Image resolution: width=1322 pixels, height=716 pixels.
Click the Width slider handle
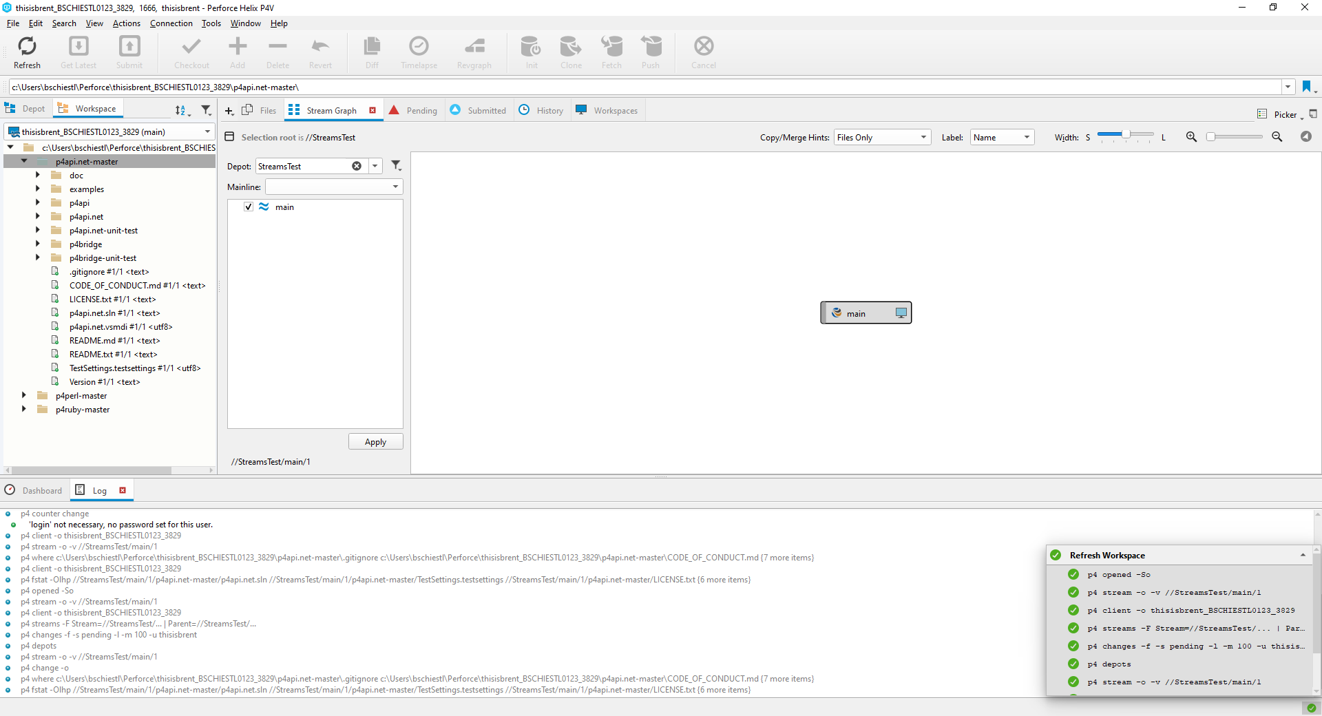pos(1126,134)
